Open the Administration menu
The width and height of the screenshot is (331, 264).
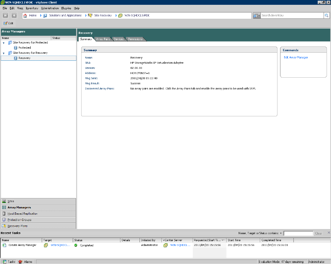point(49,8)
